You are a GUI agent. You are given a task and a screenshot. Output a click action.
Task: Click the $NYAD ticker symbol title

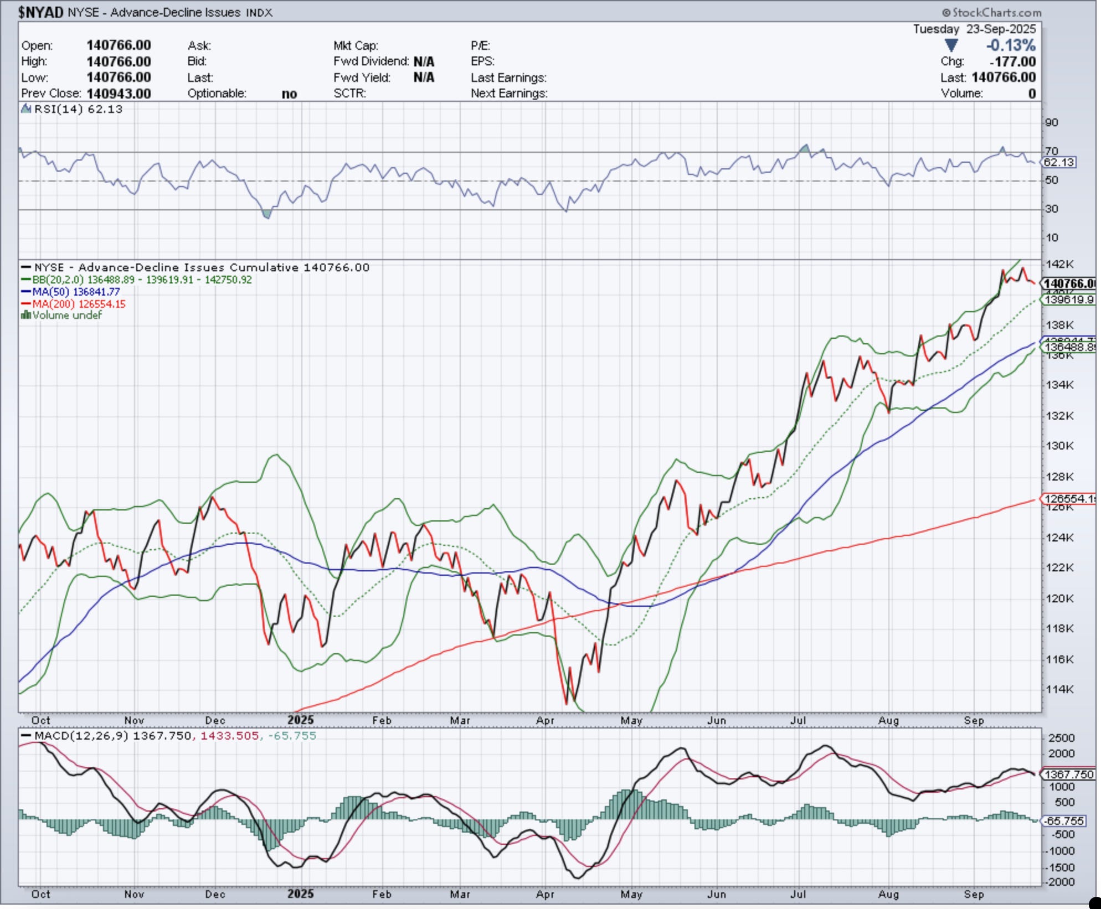tap(40, 12)
